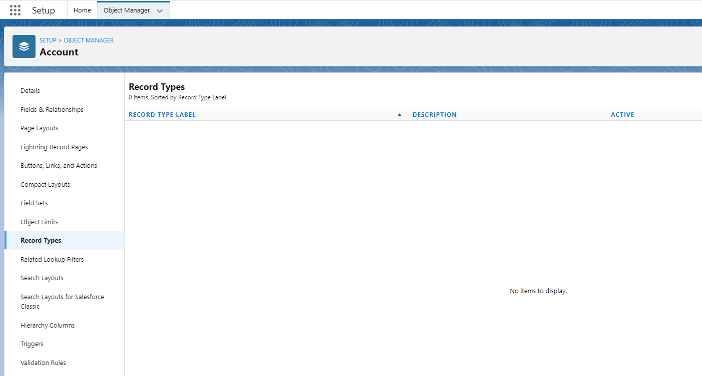Screen dimensions: 702x376
Task: Open Lightning Record Pages
Action: coord(54,147)
